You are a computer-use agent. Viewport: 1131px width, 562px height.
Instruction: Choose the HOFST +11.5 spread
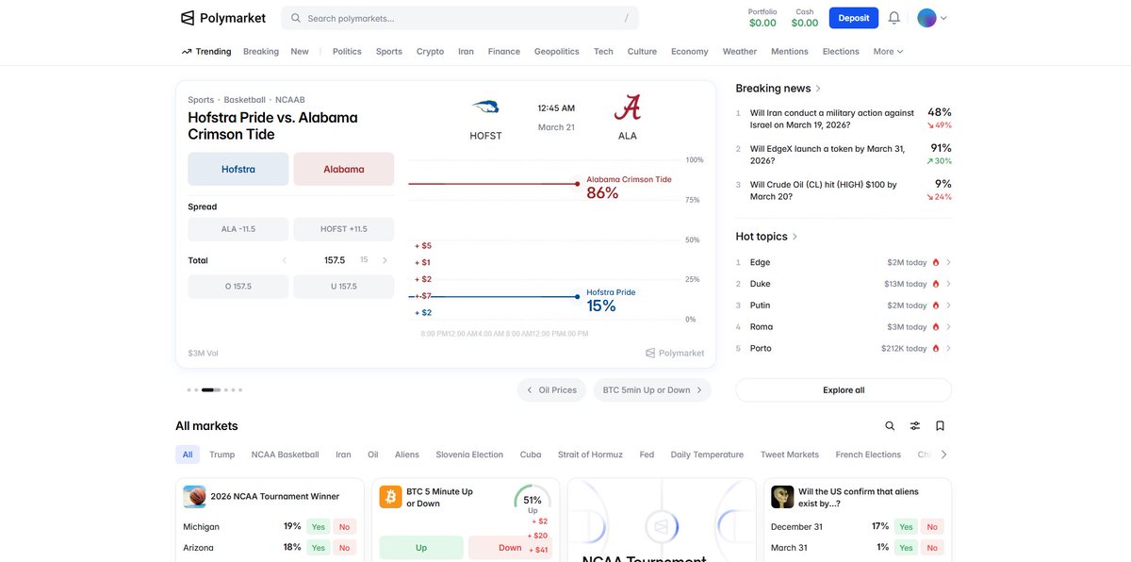[344, 229]
